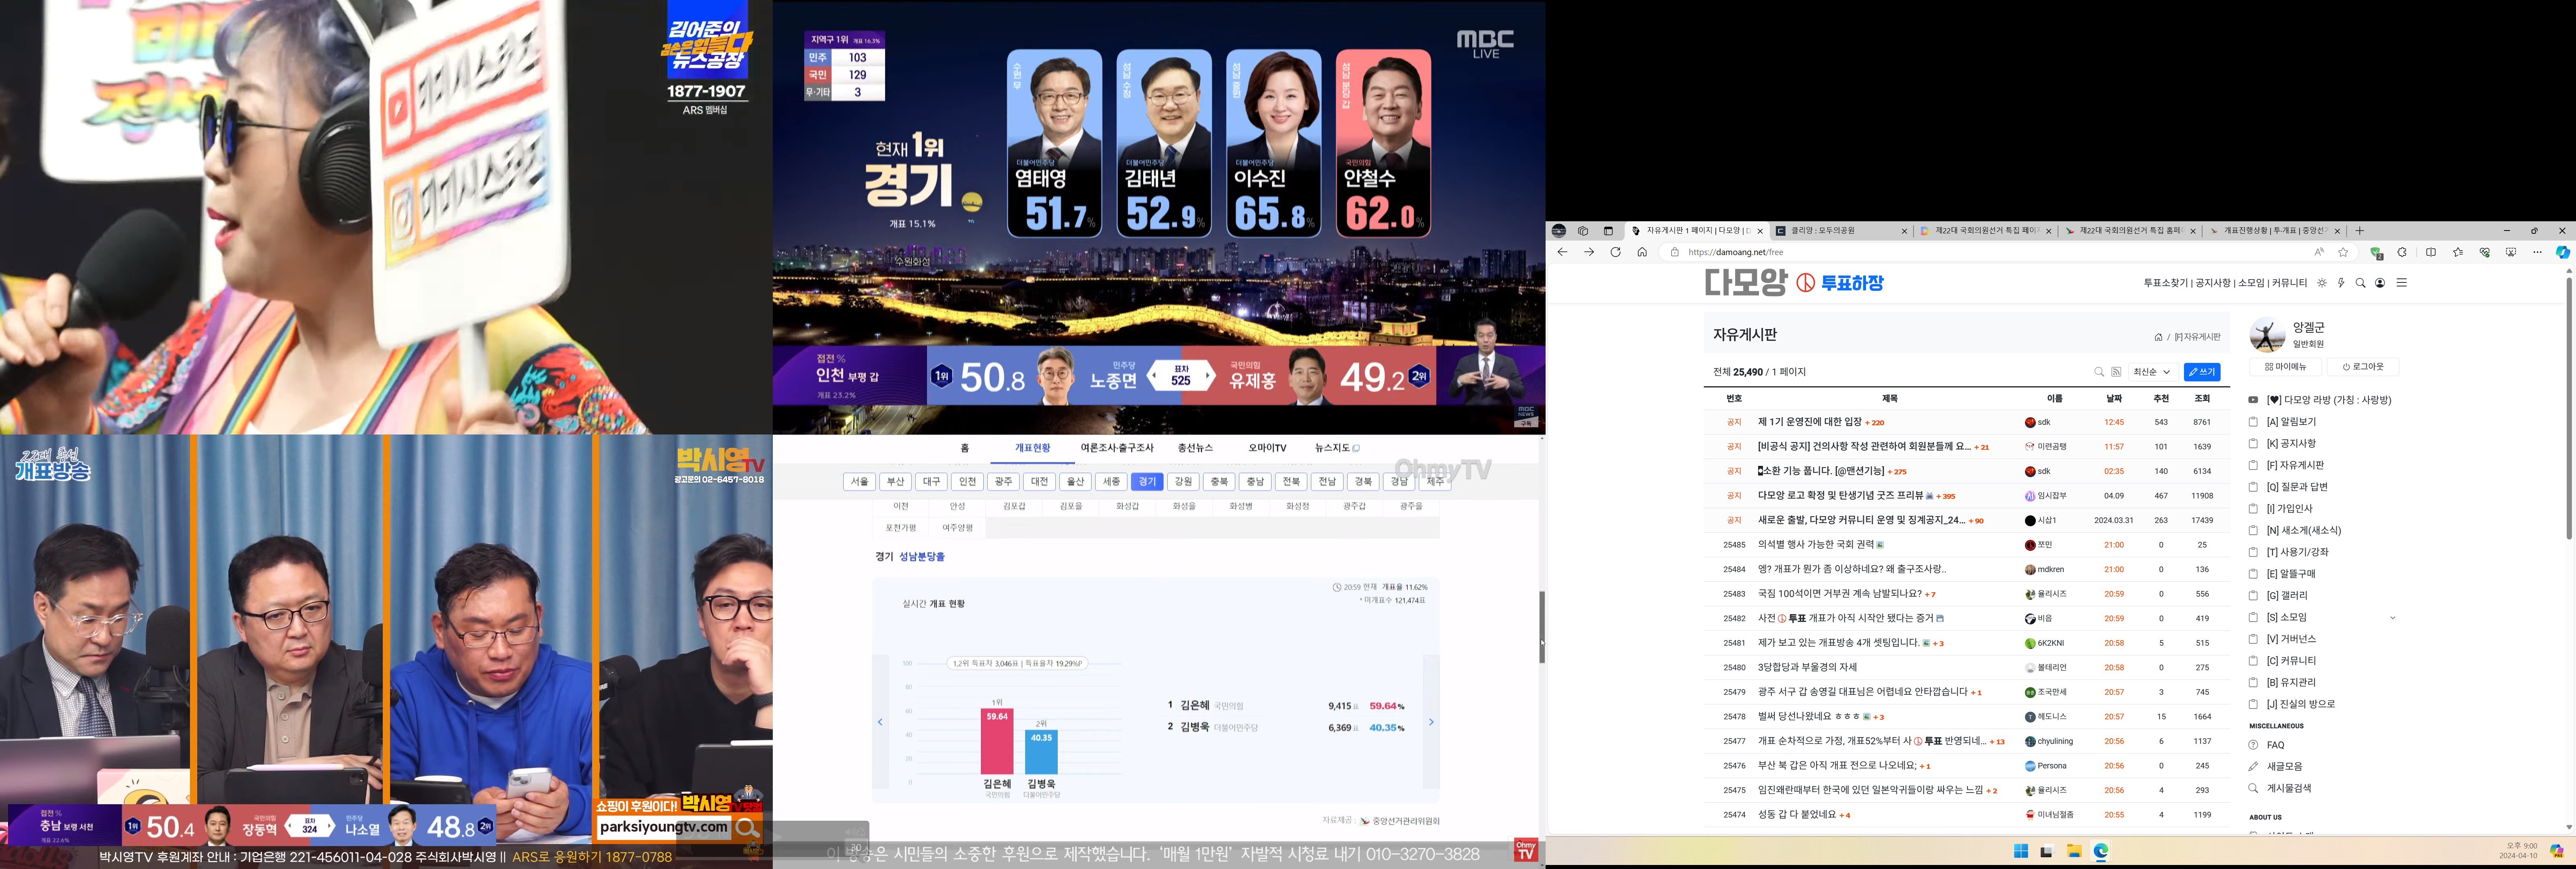The width and height of the screenshot is (2576, 869).
Task: Open sidebar 다모앙 라방 YouTube link
Action: (2329, 400)
